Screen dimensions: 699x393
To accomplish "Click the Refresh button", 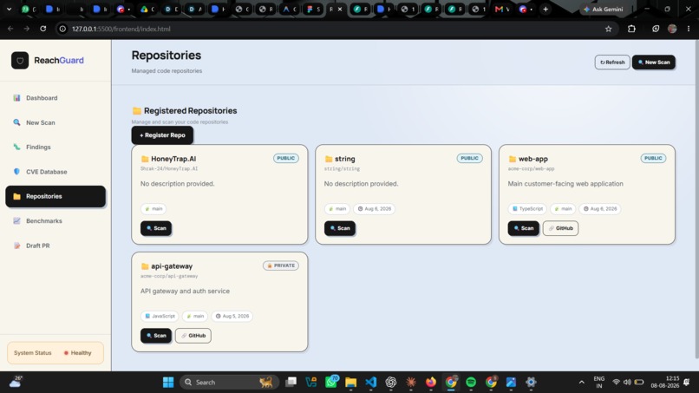I will [x=612, y=62].
